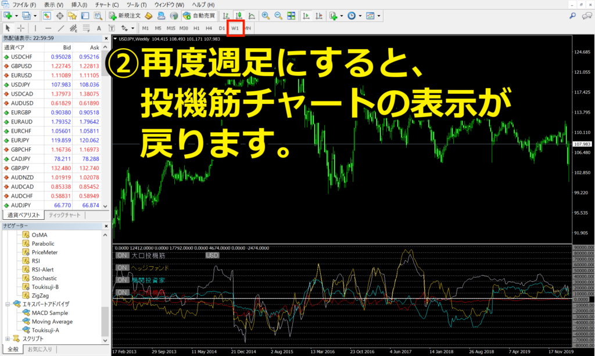Collapse the エキスパートアドバイザ tree node
Screen dimensions: 595x356
click(x=8, y=304)
